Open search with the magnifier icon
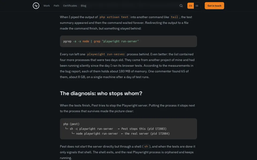 coord(181,6)
